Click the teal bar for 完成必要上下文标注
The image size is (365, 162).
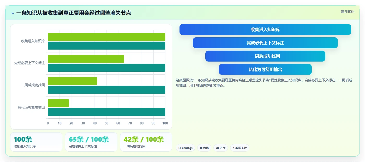[106, 68]
